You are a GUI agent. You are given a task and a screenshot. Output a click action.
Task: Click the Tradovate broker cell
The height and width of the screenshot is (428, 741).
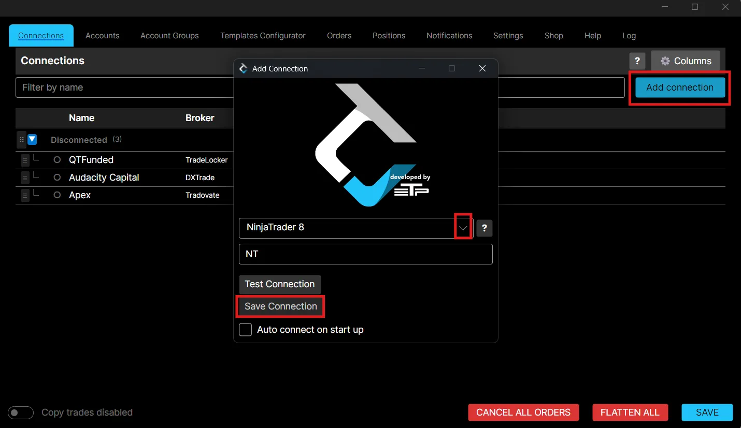203,195
